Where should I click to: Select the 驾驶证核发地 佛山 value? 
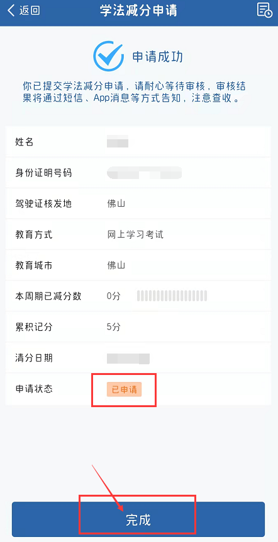116,204
